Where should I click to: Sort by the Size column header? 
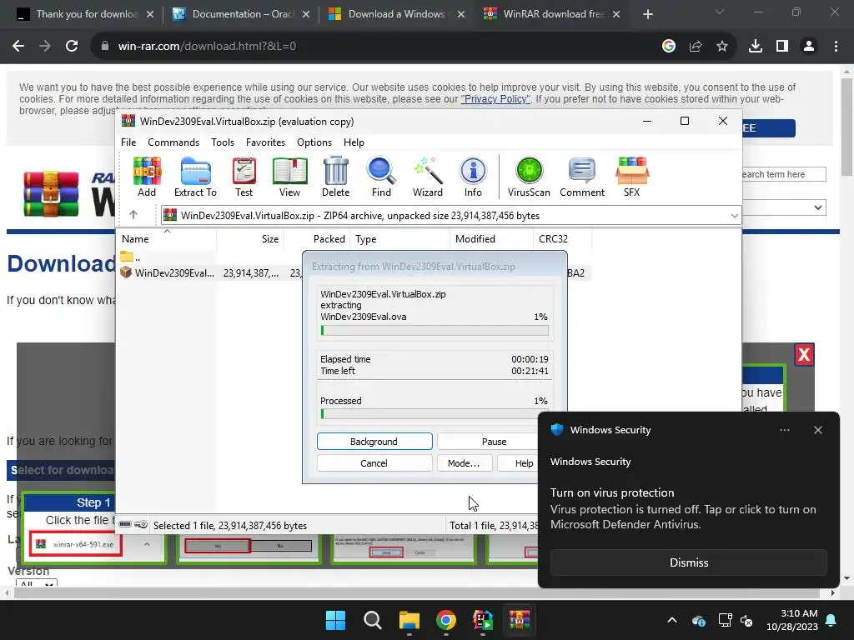click(249, 239)
